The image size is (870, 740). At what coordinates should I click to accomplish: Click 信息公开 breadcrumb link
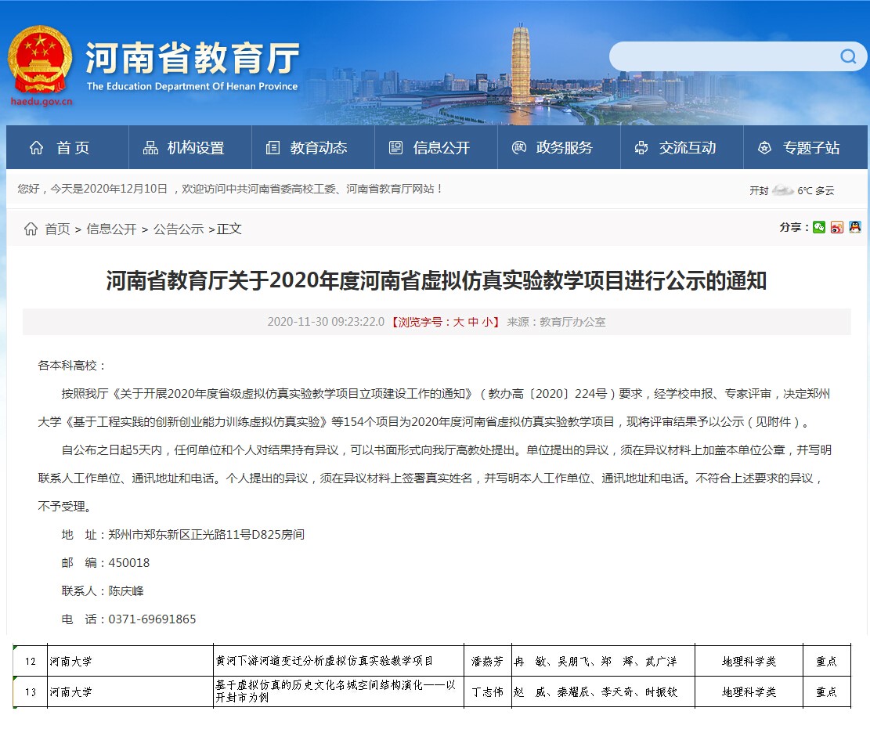(111, 229)
